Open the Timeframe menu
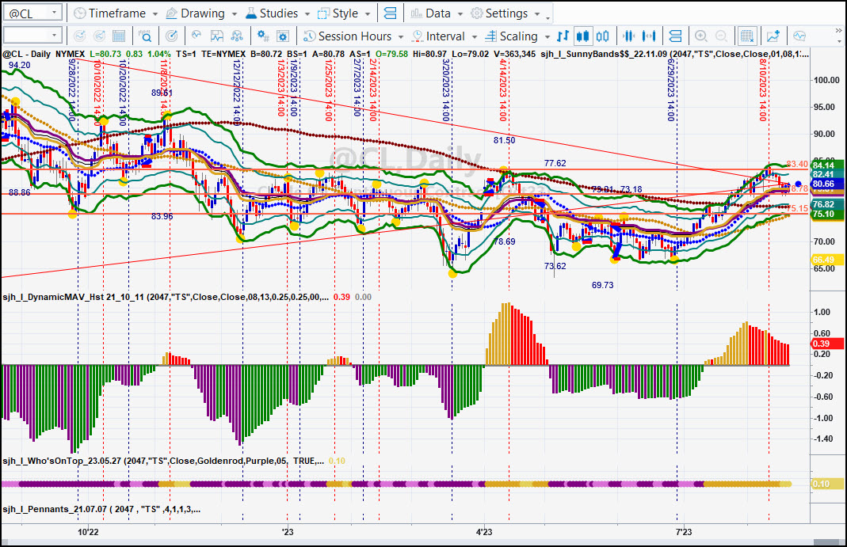Viewport: 847px width, 547px height. 116,13
